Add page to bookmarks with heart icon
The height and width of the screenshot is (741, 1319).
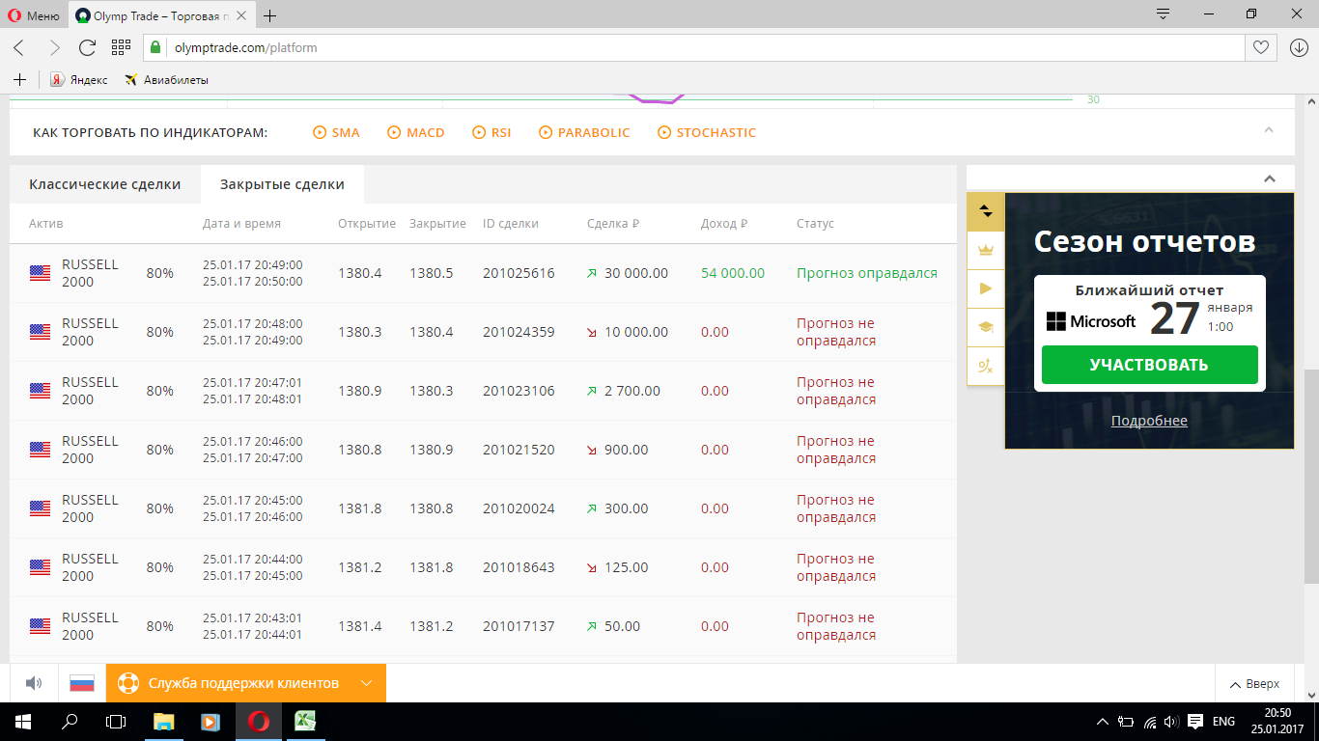click(1260, 47)
